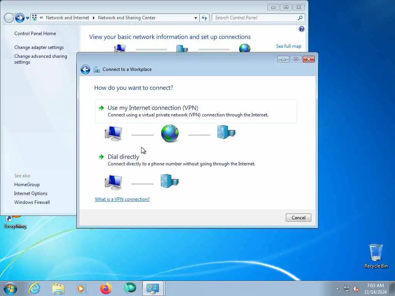Expand the address bar history dropdown

point(196,18)
